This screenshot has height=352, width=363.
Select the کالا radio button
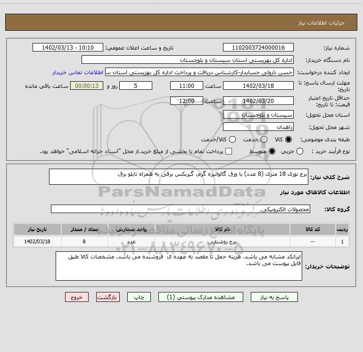click(289, 139)
